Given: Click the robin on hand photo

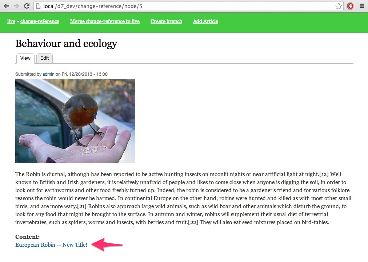Looking at the screenshot, I should point(75,121).
